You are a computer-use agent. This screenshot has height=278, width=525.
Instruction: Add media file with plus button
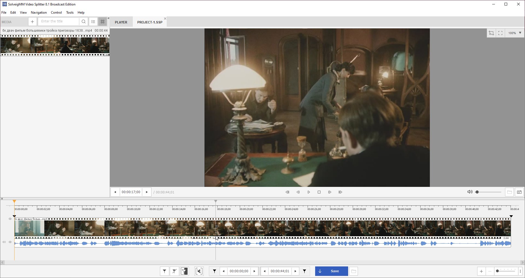32,22
